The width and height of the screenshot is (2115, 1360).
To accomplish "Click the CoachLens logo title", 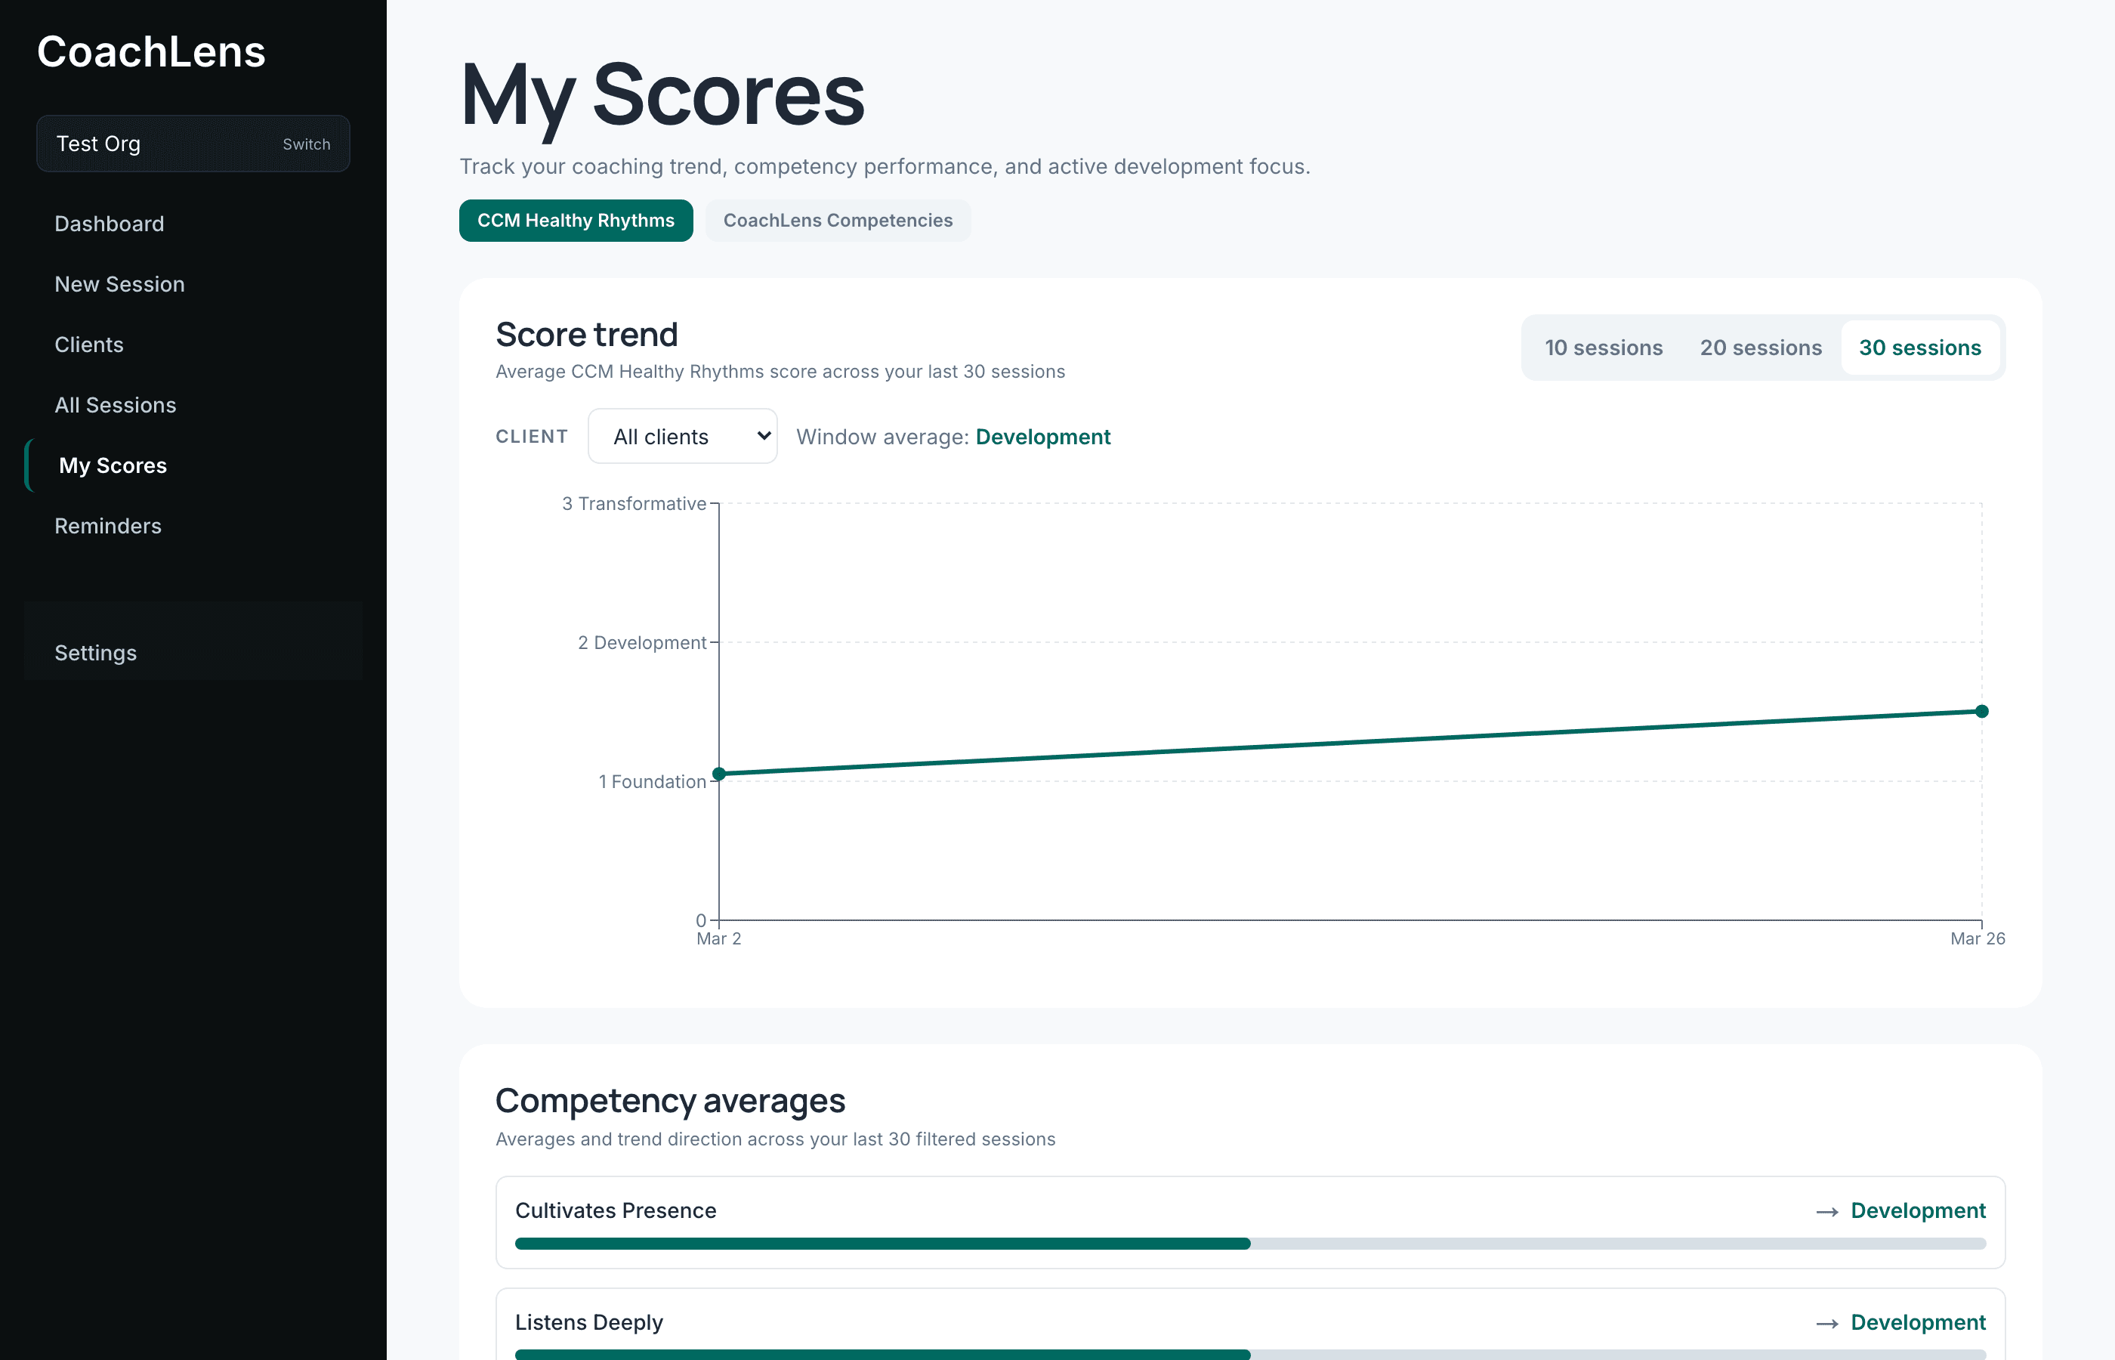I will [x=151, y=51].
